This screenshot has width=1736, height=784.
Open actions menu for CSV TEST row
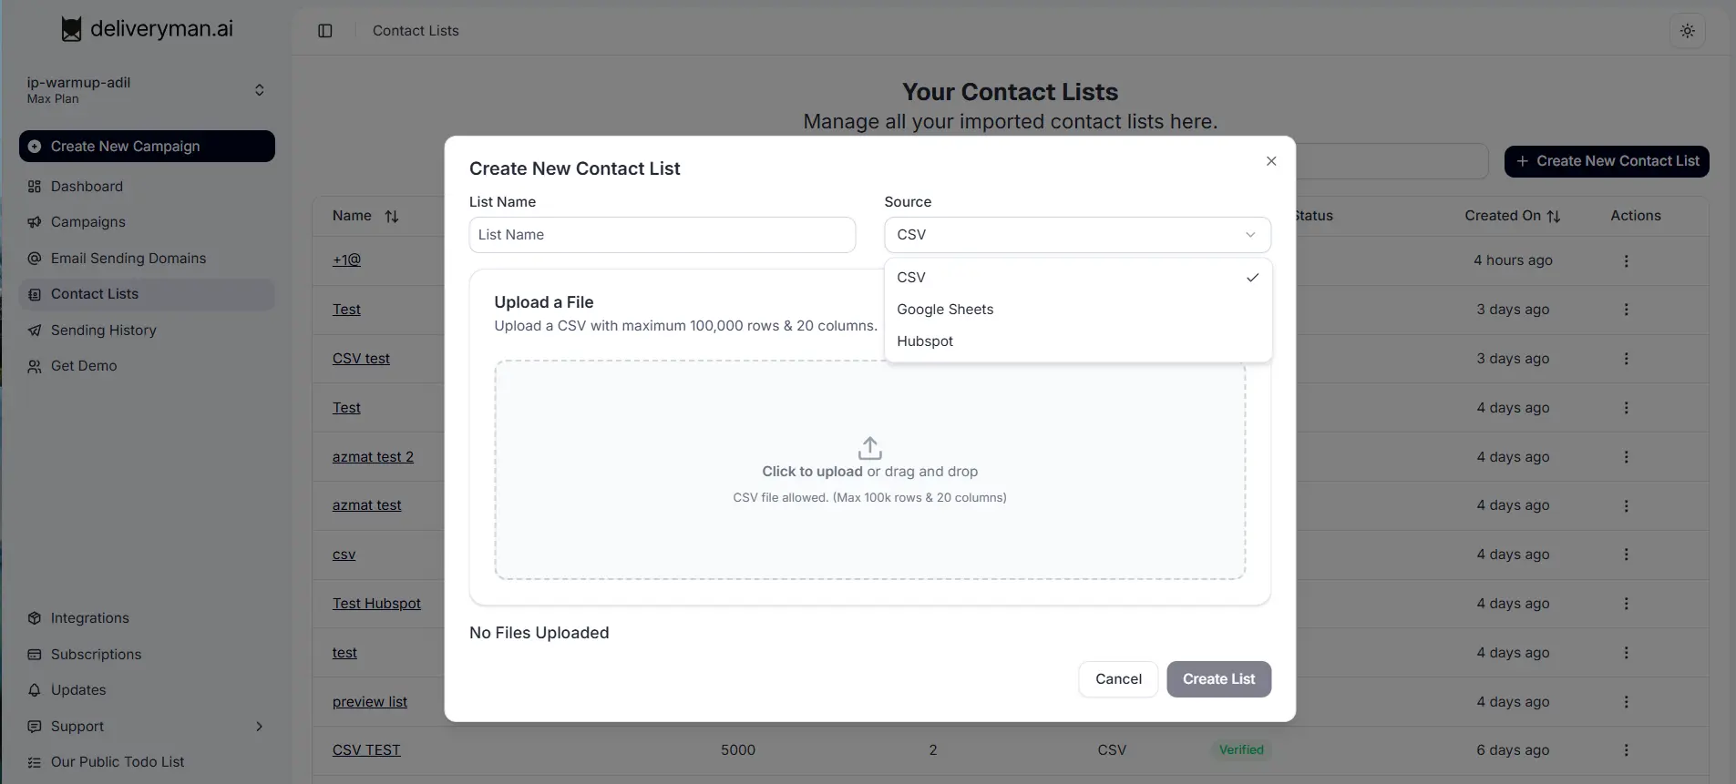point(1626,750)
